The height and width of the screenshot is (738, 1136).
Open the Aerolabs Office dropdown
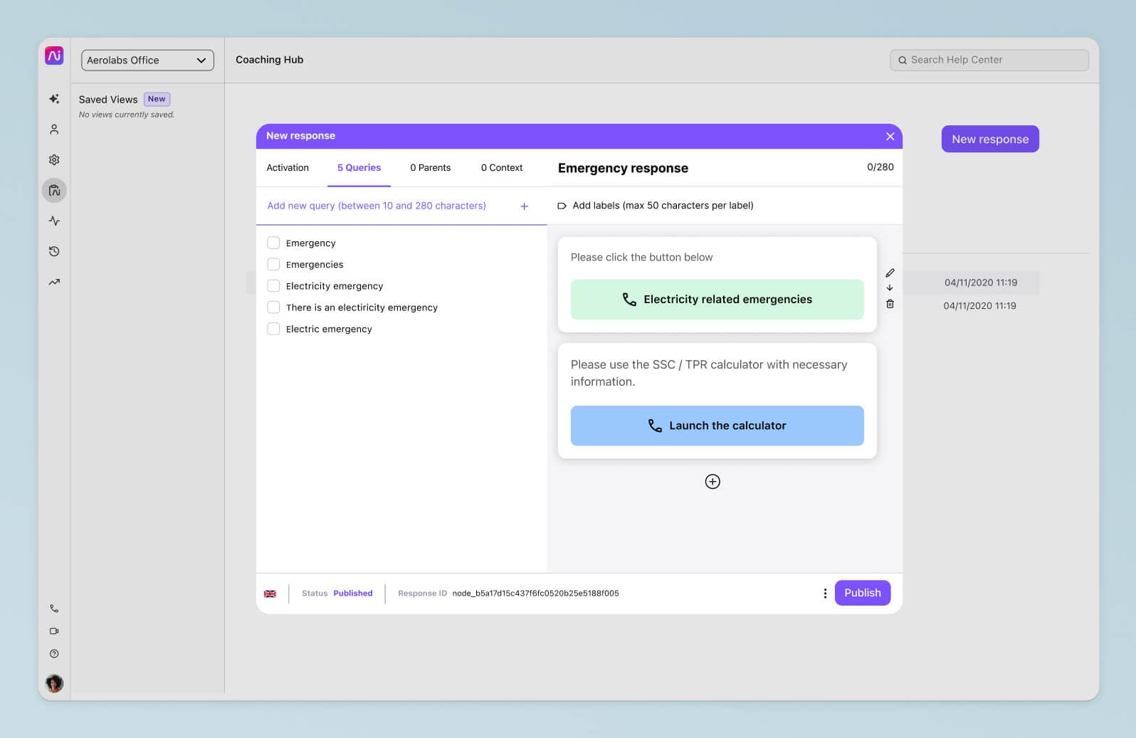pos(147,60)
